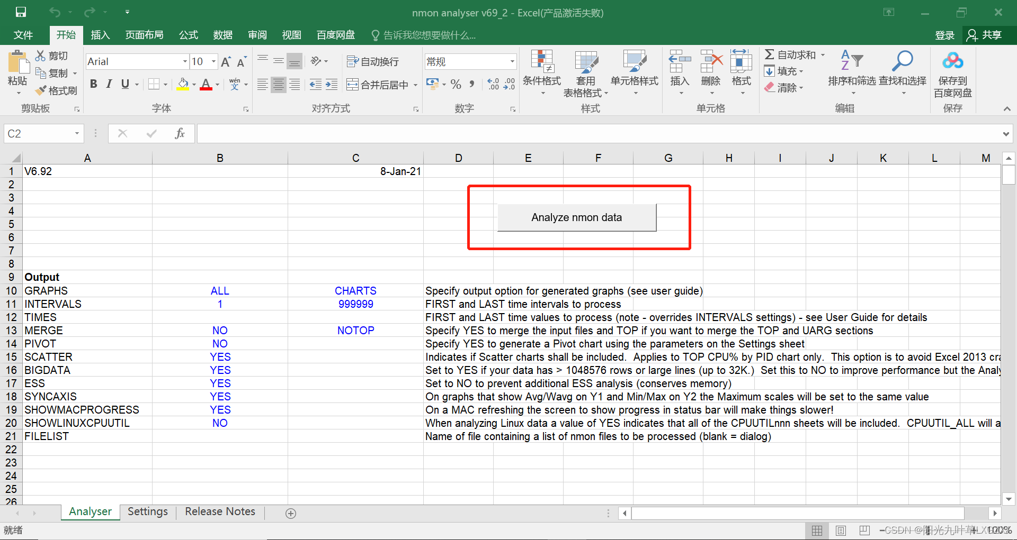Click AutoSum 自动求和

pyautogui.click(x=790, y=55)
